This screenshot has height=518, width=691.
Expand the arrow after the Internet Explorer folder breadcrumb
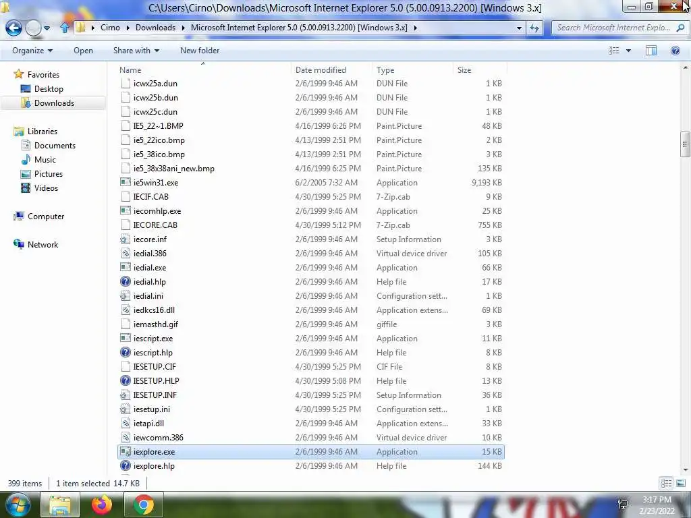[x=415, y=28]
